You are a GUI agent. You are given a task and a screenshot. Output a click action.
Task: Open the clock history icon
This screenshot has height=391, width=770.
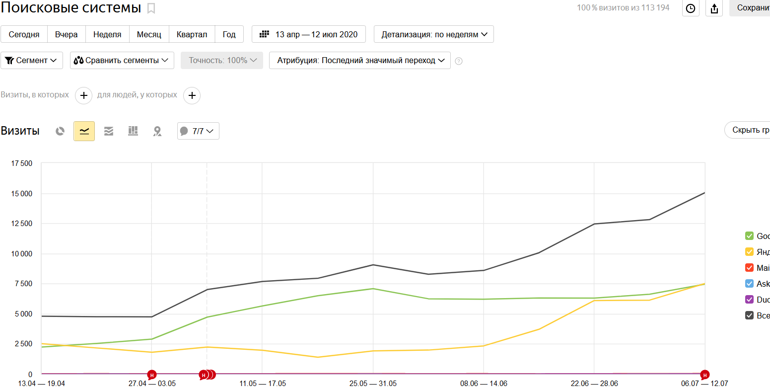691,8
